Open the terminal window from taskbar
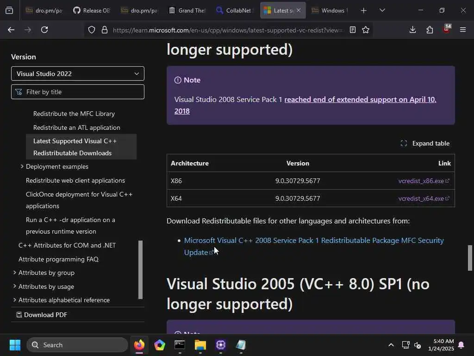 (180, 345)
